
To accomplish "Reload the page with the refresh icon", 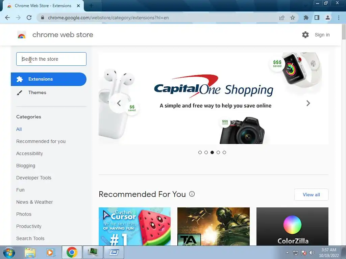I will pos(29,18).
